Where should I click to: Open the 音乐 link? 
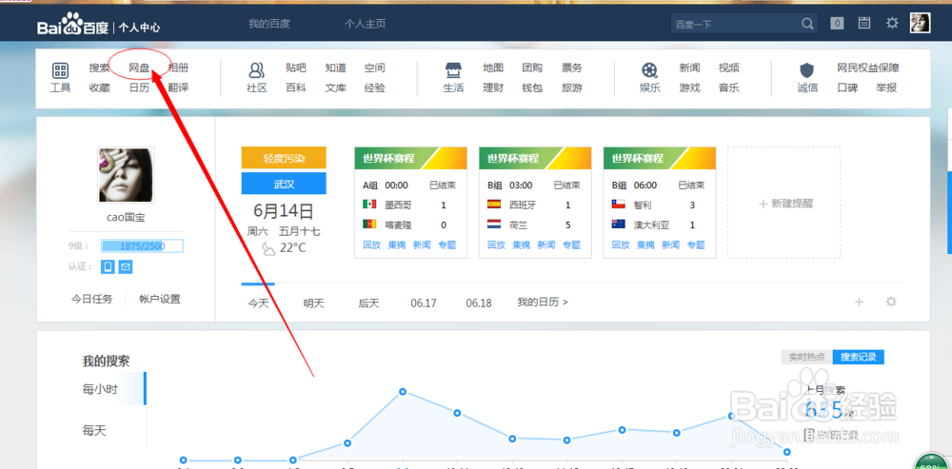[x=728, y=88]
